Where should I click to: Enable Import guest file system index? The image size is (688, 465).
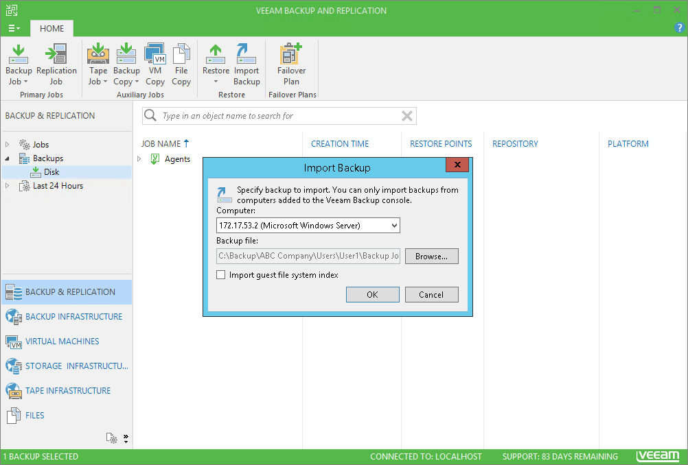[220, 275]
